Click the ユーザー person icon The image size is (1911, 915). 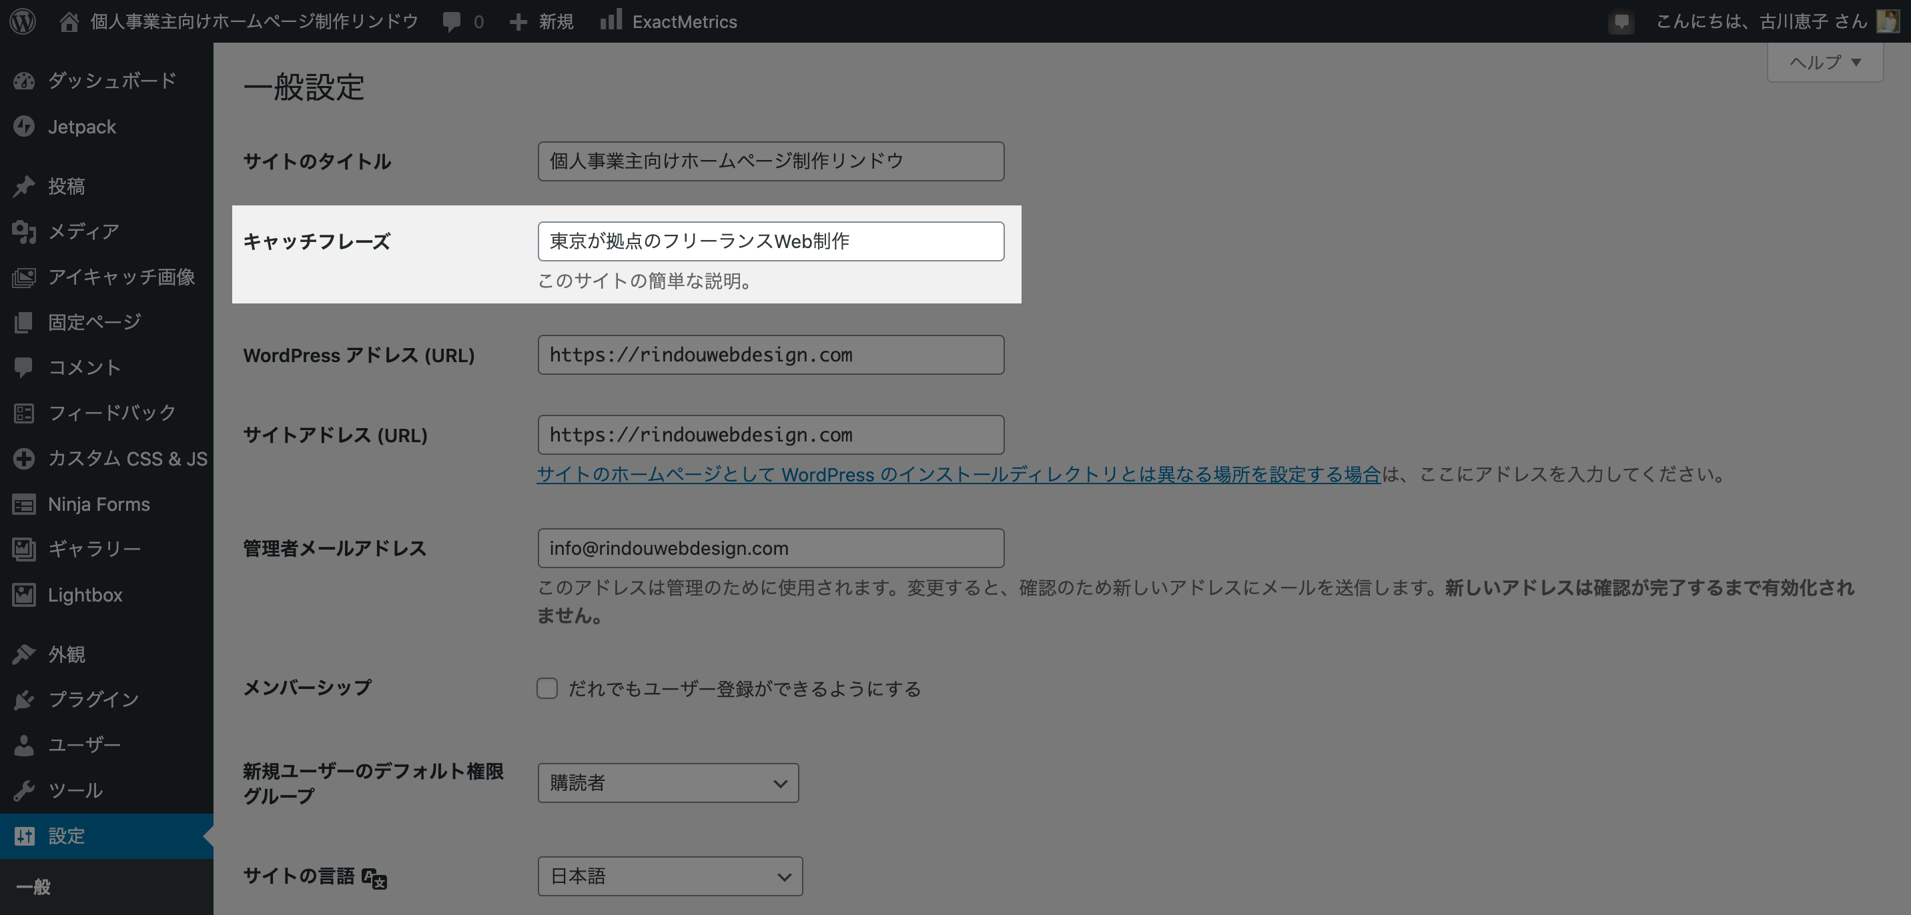tap(24, 745)
